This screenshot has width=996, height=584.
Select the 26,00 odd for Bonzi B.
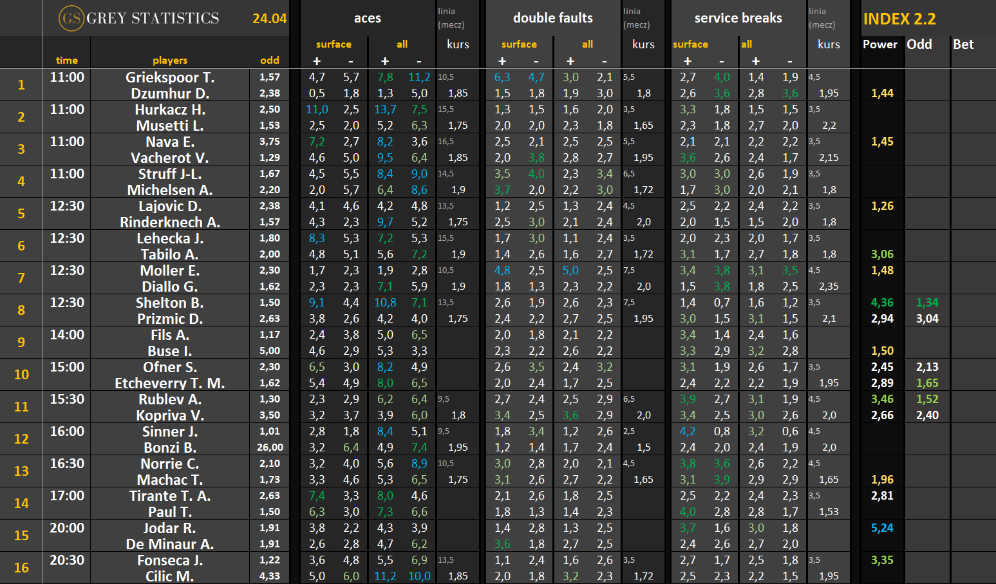click(x=270, y=447)
